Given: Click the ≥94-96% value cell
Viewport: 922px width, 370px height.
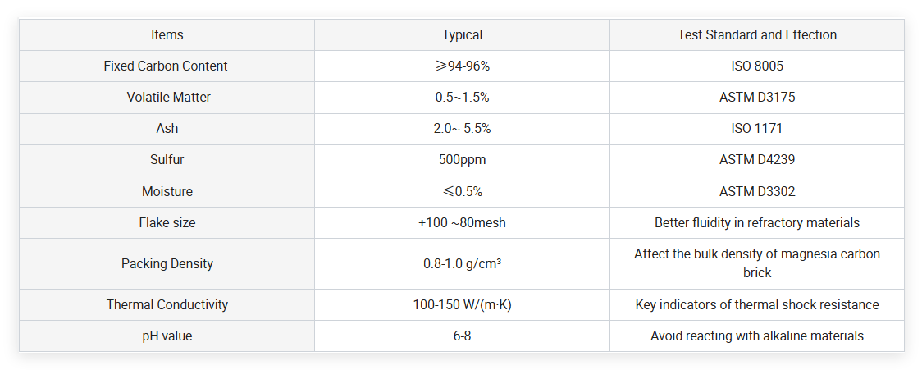Looking at the screenshot, I should coord(462,66).
